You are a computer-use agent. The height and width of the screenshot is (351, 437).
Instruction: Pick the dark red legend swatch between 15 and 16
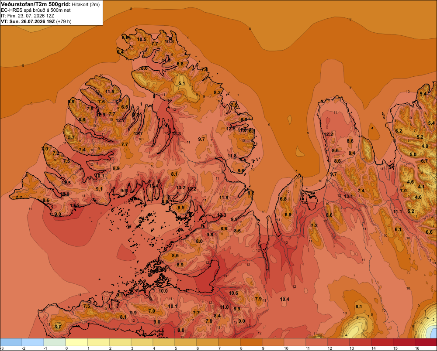pos(404,342)
